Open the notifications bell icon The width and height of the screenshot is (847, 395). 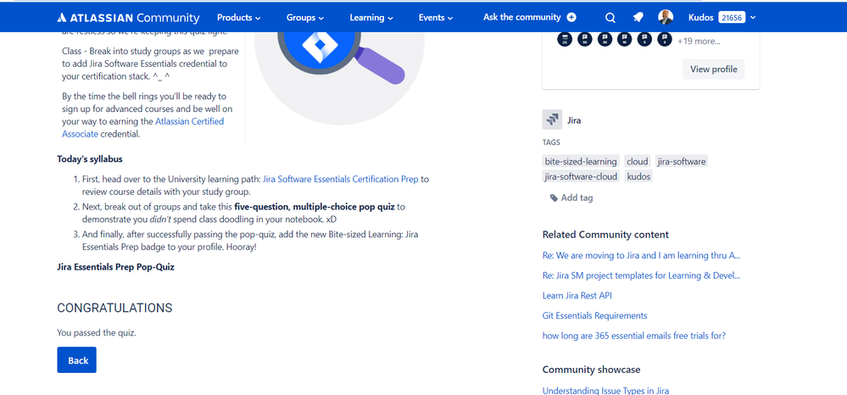(638, 18)
